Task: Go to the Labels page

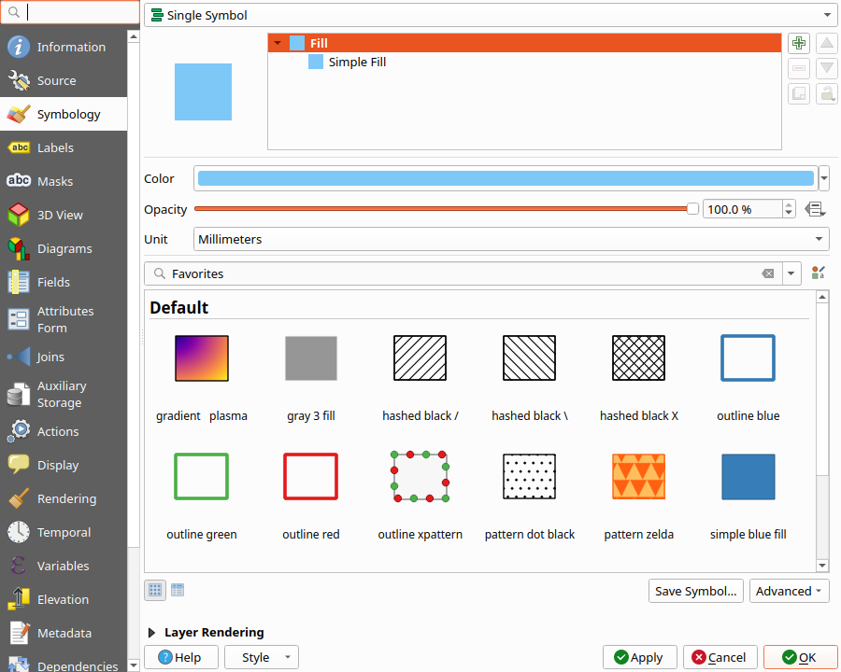Action: pyautogui.click(x=64, y=147)
